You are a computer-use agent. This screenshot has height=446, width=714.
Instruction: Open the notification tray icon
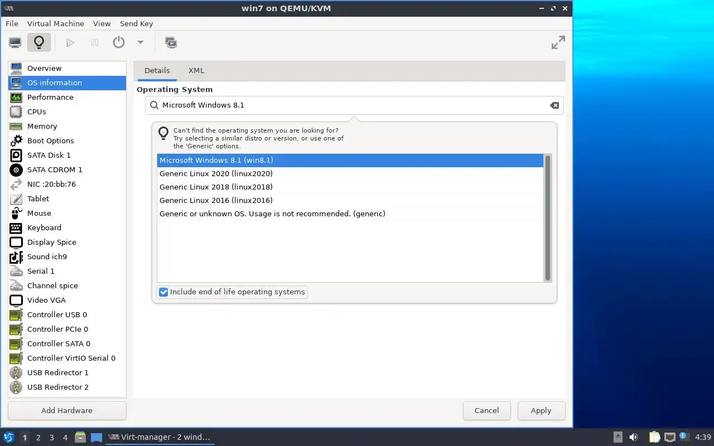(684, 437)
